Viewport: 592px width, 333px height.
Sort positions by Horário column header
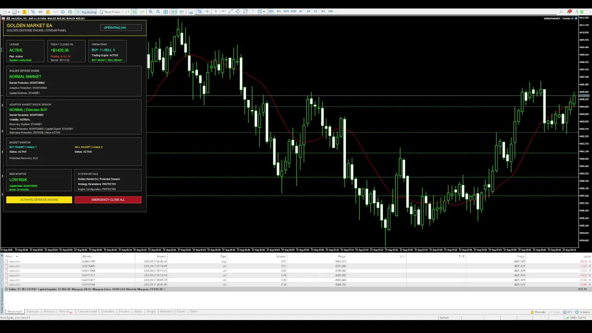pyautogui.click(x=161, y=256)
